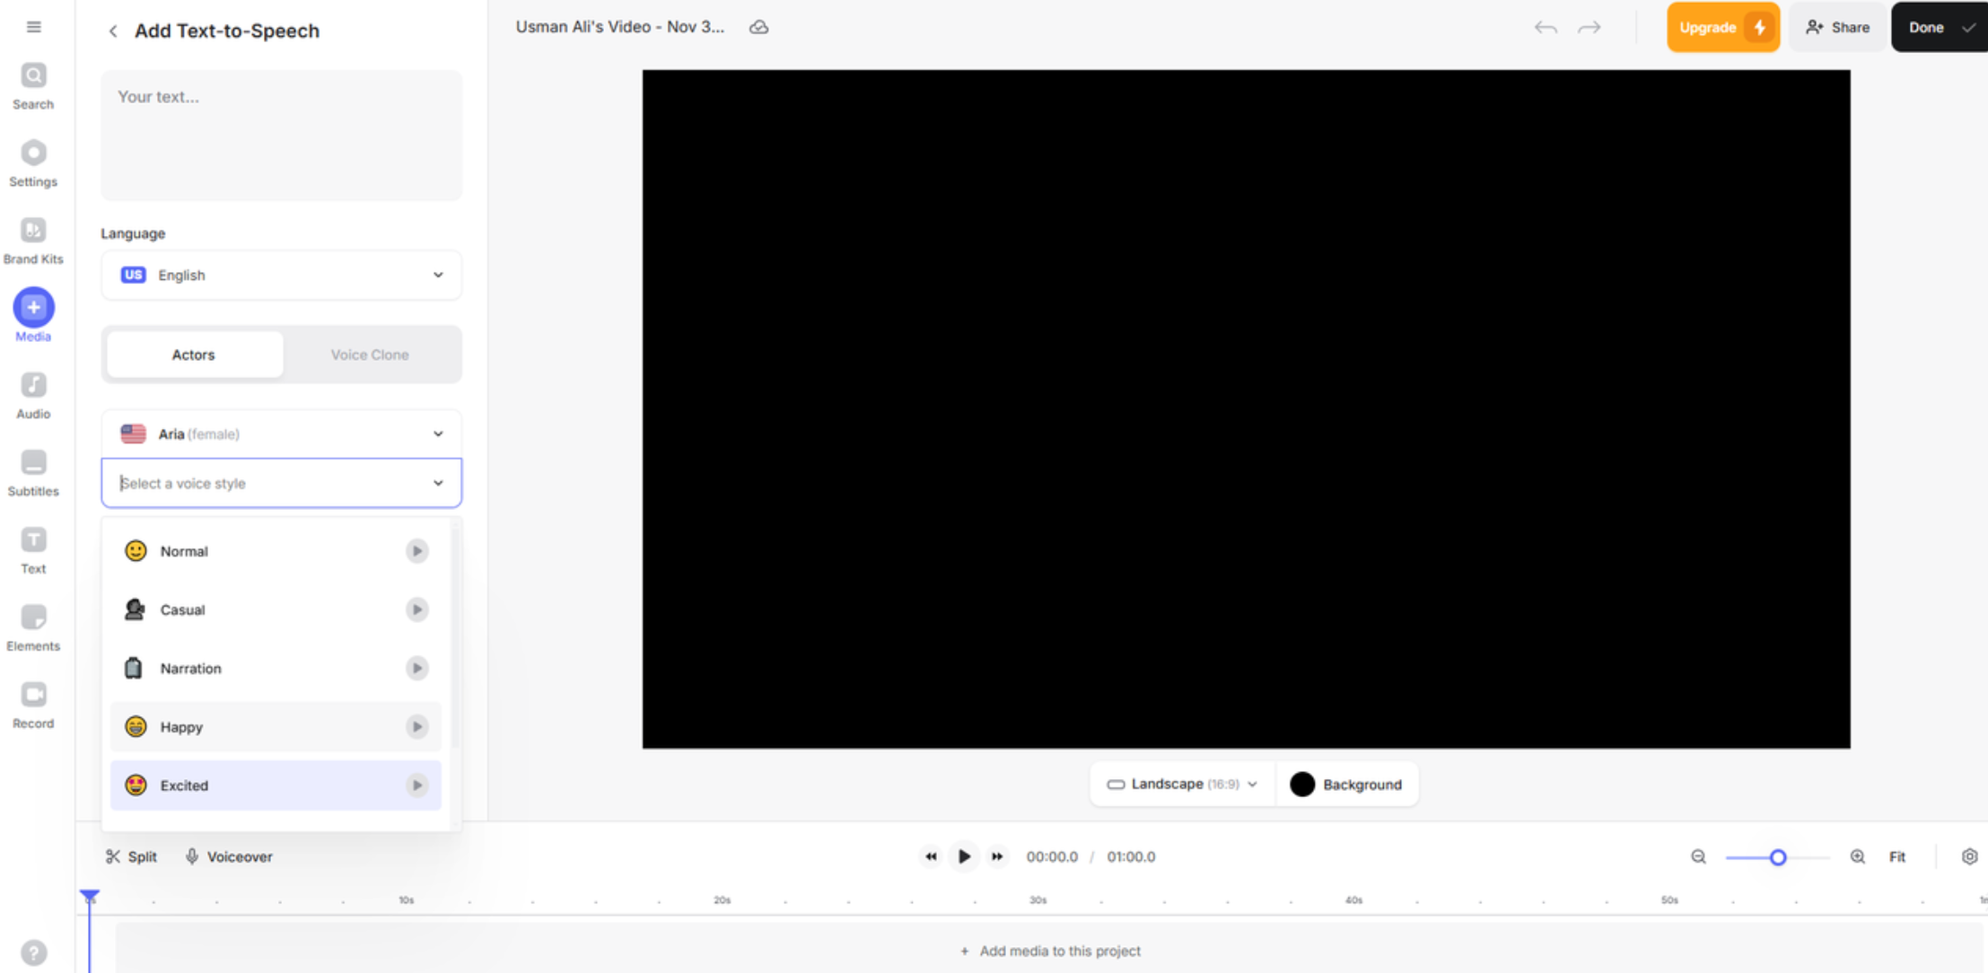Preview the Happy voice style

coord(416,726)
